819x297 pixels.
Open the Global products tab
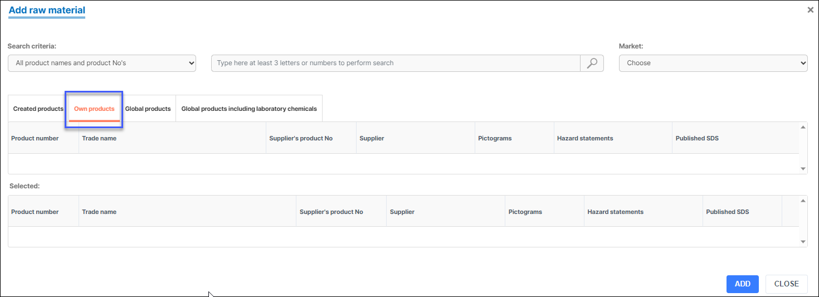(x=148, y=109)
